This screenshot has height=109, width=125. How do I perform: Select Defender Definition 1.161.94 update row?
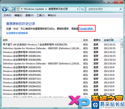[x=61, y=48]
